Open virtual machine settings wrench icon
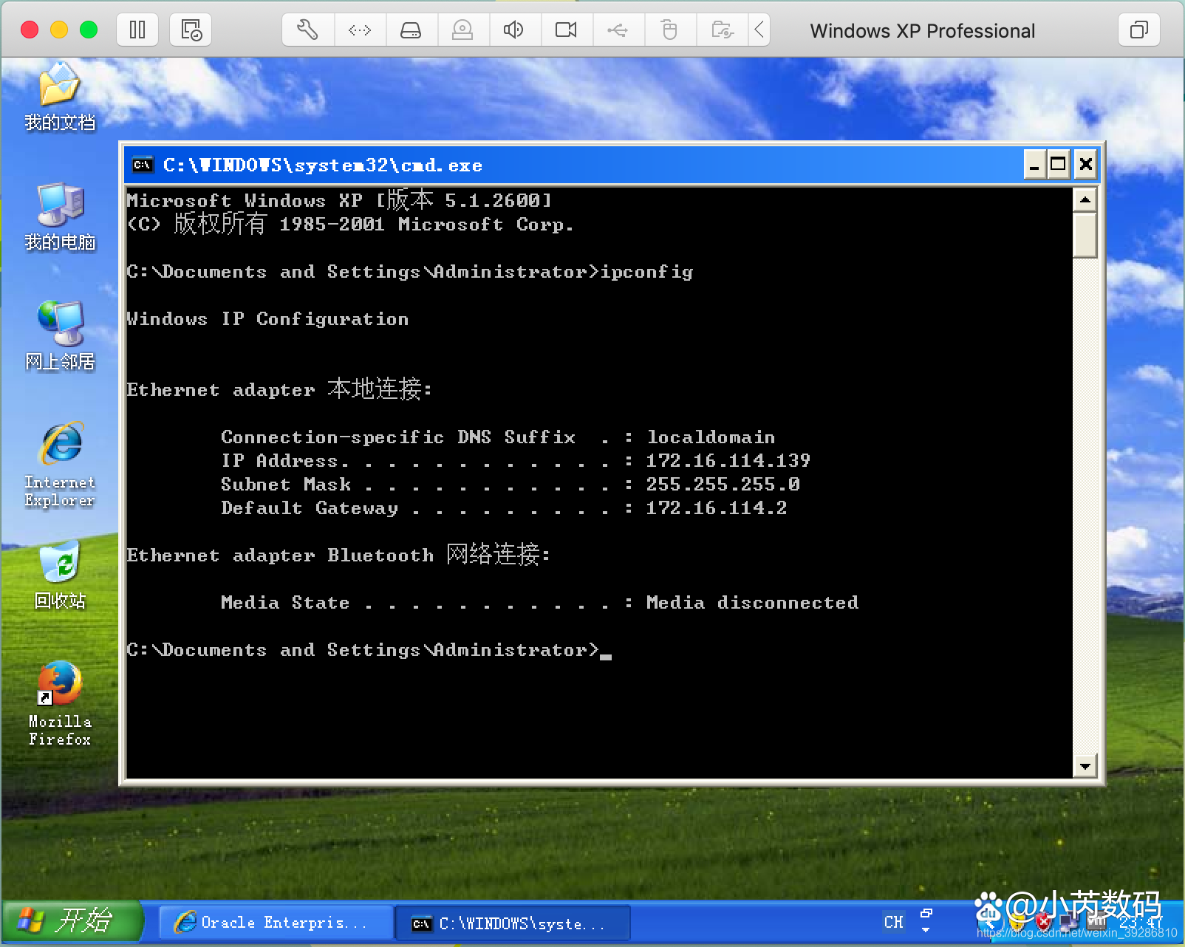This screenshot has height=947, width=1185. point(307,30)
